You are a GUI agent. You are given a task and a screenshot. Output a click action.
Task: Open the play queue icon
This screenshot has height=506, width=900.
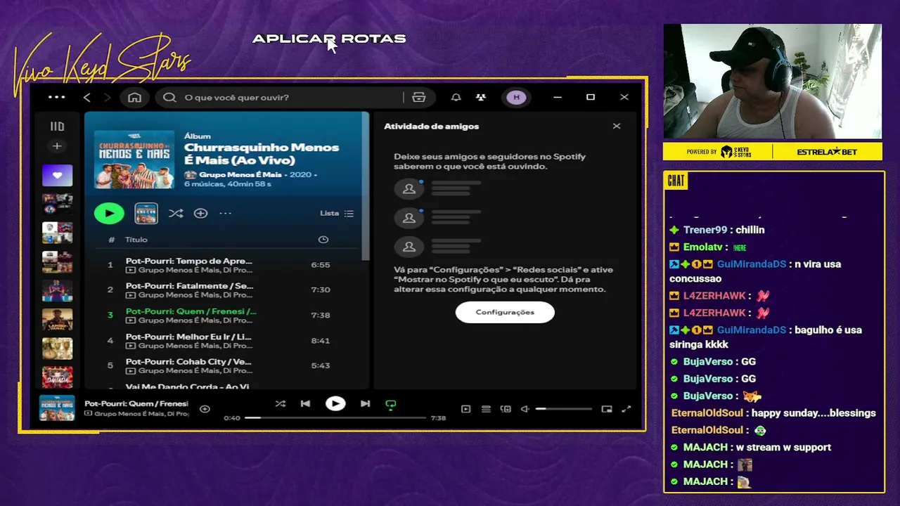point(486,409)
